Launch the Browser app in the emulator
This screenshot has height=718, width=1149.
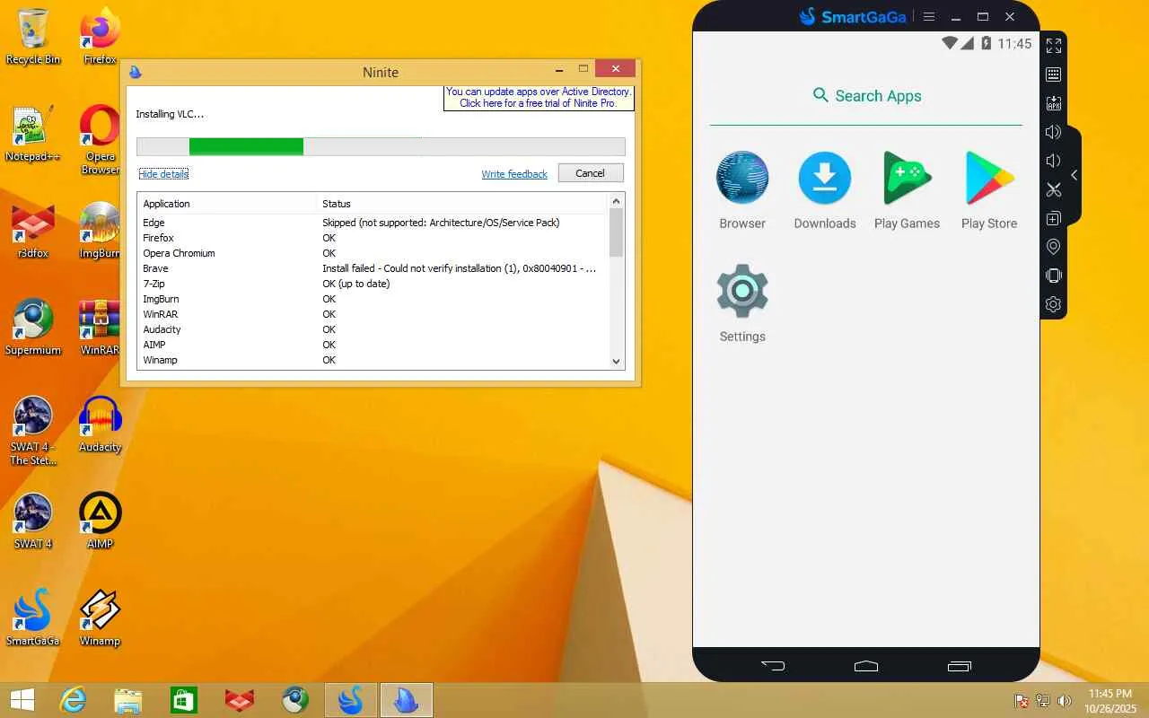[x=742, y=189]
